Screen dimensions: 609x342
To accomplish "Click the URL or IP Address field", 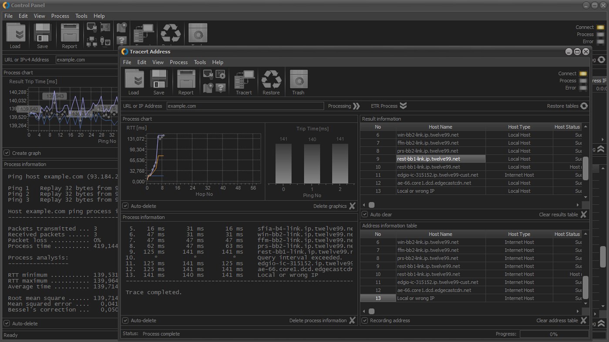I will pos(245,106).
